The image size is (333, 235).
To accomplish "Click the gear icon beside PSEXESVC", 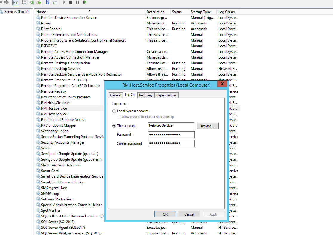I will tap(38, 46).
